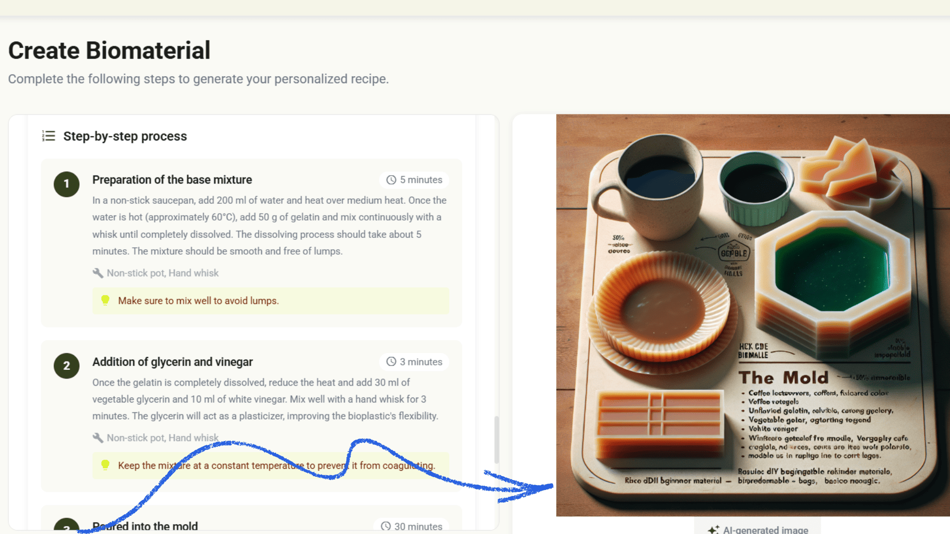Click 'Addition of glycerin and vinegar' title
Viewport: 950px width, 534px height.
pyautogui.click(x=173, y=362)
